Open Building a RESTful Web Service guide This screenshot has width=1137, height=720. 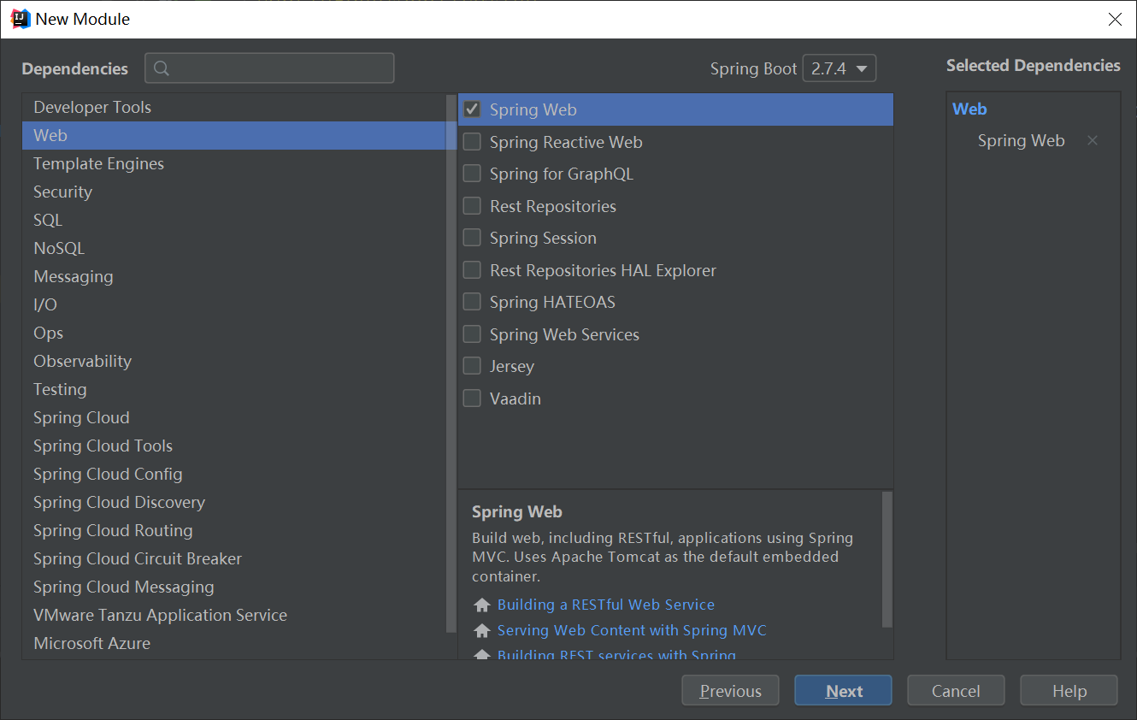coord(606,605)
